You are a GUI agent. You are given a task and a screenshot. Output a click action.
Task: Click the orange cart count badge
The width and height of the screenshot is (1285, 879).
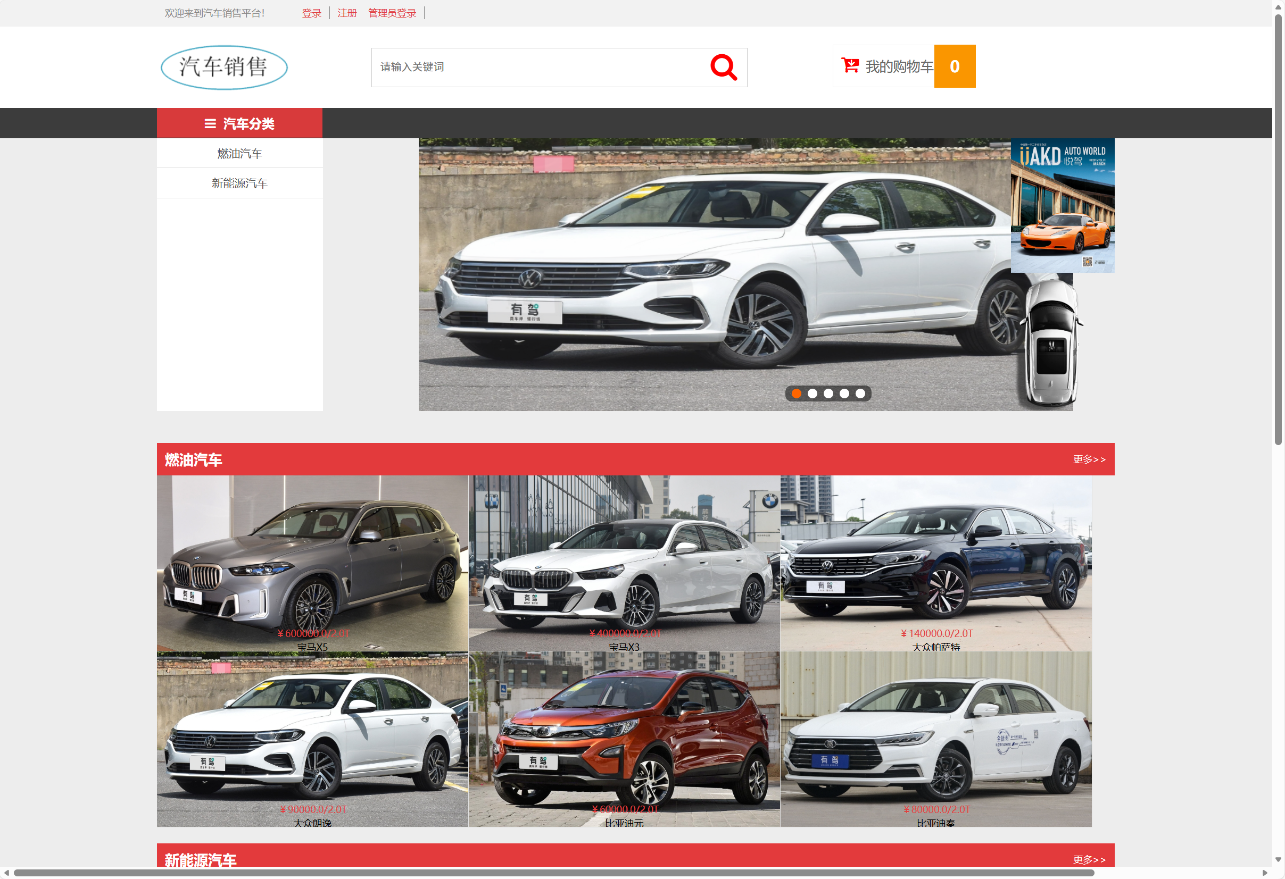pyautogui.click(x=954, y=66)
